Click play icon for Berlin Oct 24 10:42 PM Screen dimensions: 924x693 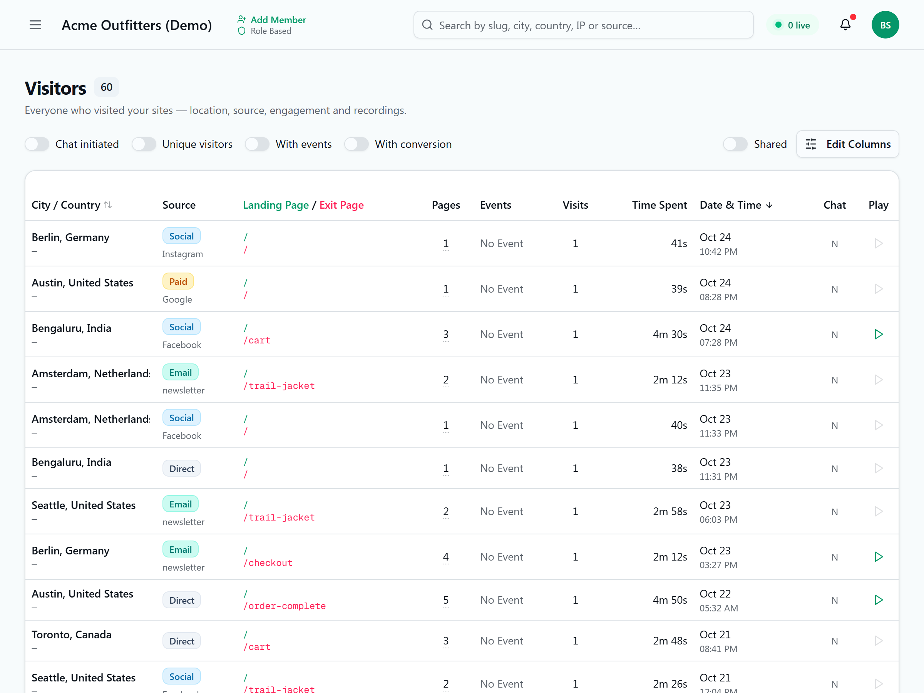coord(879,244)
